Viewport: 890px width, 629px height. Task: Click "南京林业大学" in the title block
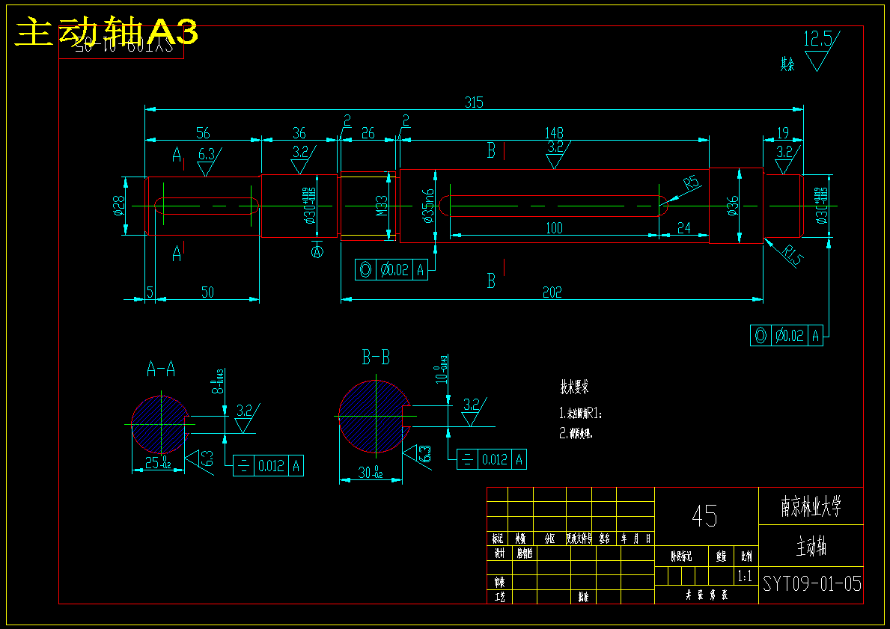click(811, 506)
